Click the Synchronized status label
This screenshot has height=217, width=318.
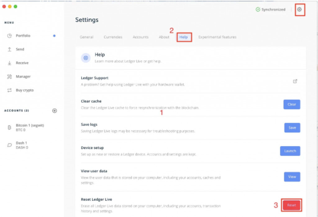click(x=273, y=10)
